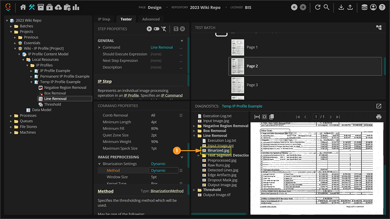Select the Page 1 thumbnail
This screenshot has height=219, width=390.
238,47
